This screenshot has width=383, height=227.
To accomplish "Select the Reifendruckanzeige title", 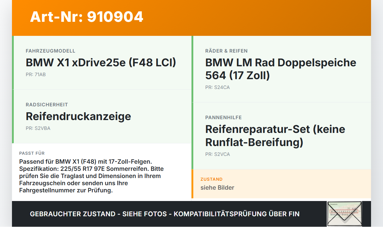I will (78, 116).
